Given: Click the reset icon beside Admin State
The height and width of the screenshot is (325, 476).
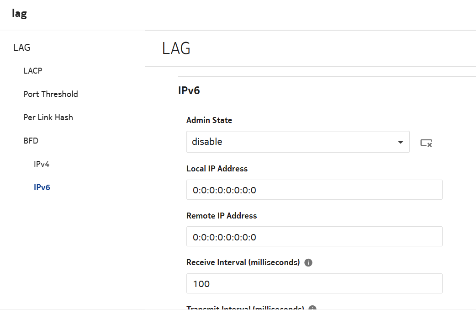Looking at the screenshot, I should (x=426, y=143).
